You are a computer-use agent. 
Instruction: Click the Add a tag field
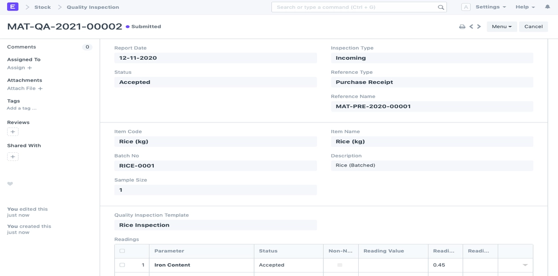click(22, 108)
